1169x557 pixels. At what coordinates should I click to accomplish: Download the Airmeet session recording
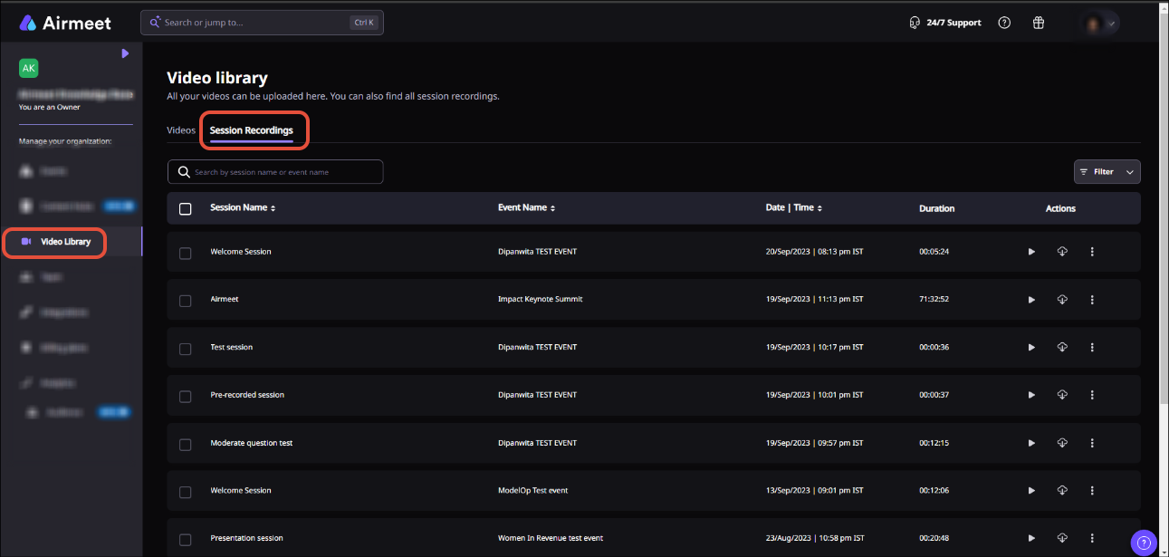pos(1062,299)
